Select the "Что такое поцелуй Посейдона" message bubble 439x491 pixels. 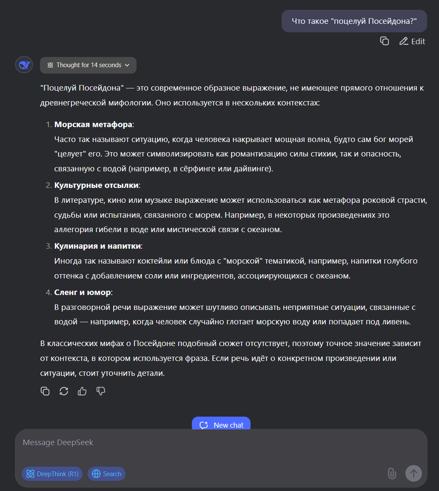coord(354,21)
